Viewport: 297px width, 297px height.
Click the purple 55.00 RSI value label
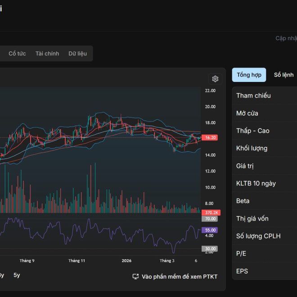210,230
